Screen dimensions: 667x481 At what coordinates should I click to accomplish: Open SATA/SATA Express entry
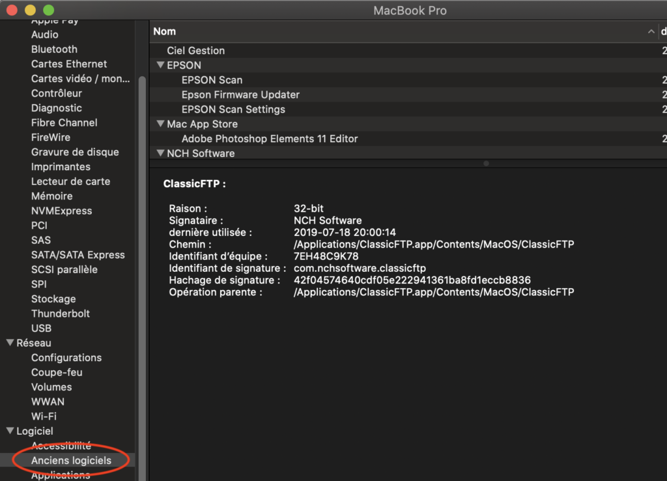tap(78, 255)
